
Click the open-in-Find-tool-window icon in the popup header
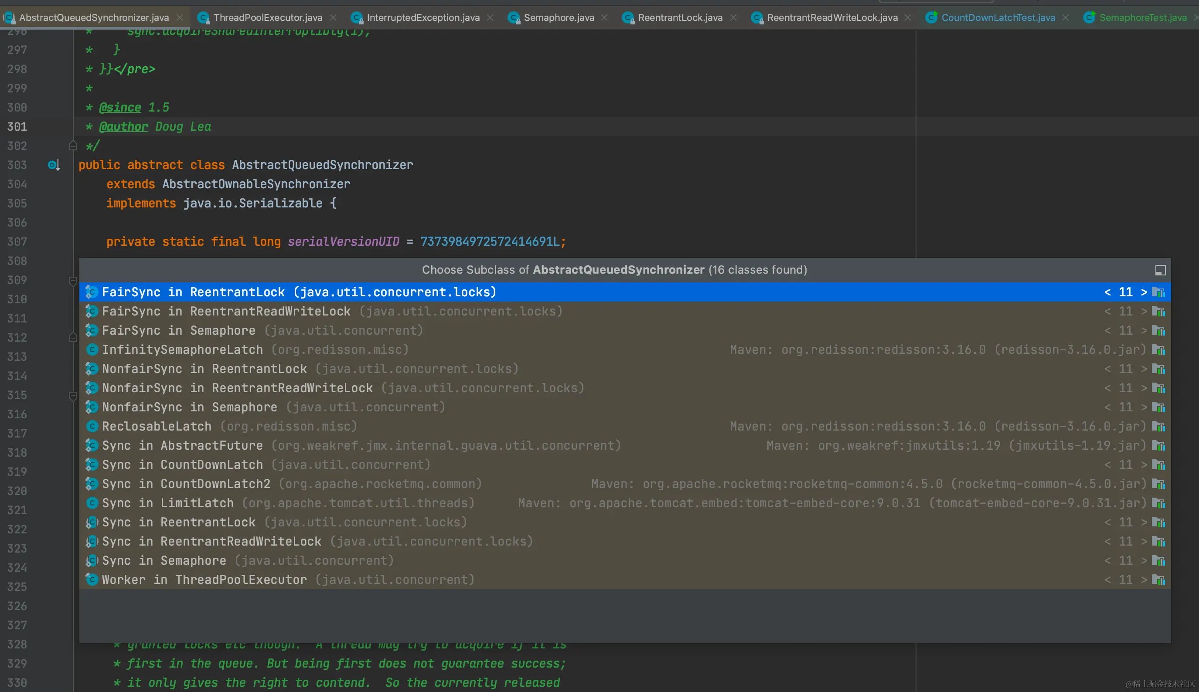tap(1160, 270)
